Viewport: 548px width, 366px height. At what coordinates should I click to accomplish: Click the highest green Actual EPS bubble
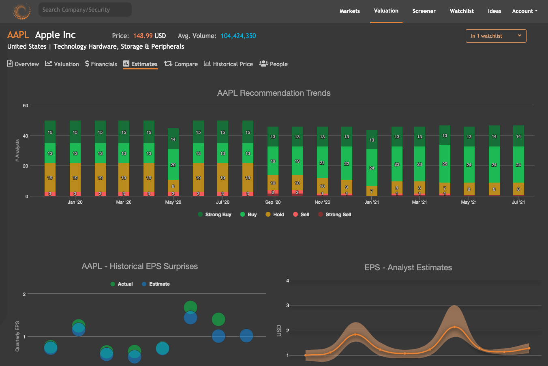[191, 308]
